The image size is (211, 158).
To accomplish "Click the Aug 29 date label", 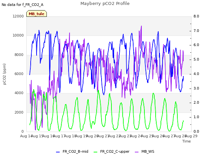I will 191,136.
